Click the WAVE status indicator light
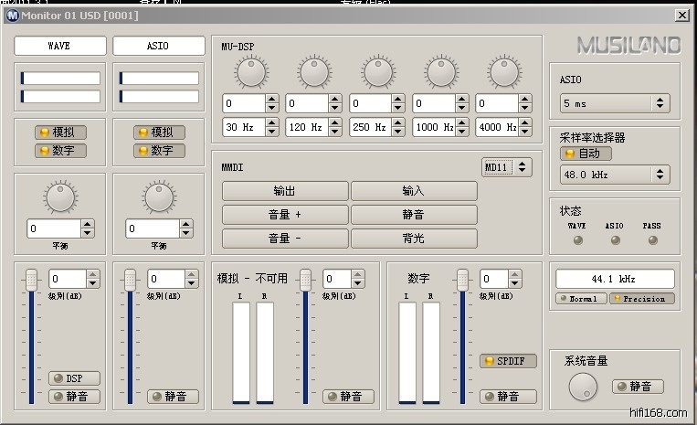Screen dimensions: 697x425 click(x=577, y=240)
